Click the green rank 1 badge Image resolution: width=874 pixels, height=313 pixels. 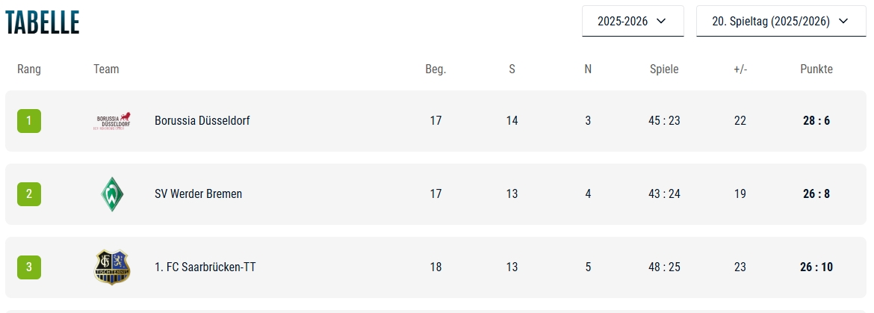pos(29,121)
